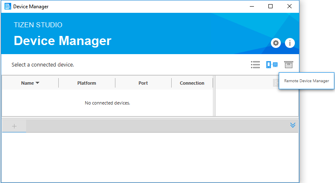
Task: Click the empty "No connected devices" list area
Action: click(107, 103)
